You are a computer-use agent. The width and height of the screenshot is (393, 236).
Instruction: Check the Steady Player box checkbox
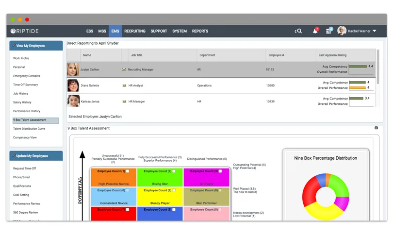click(x=174, y=190)
